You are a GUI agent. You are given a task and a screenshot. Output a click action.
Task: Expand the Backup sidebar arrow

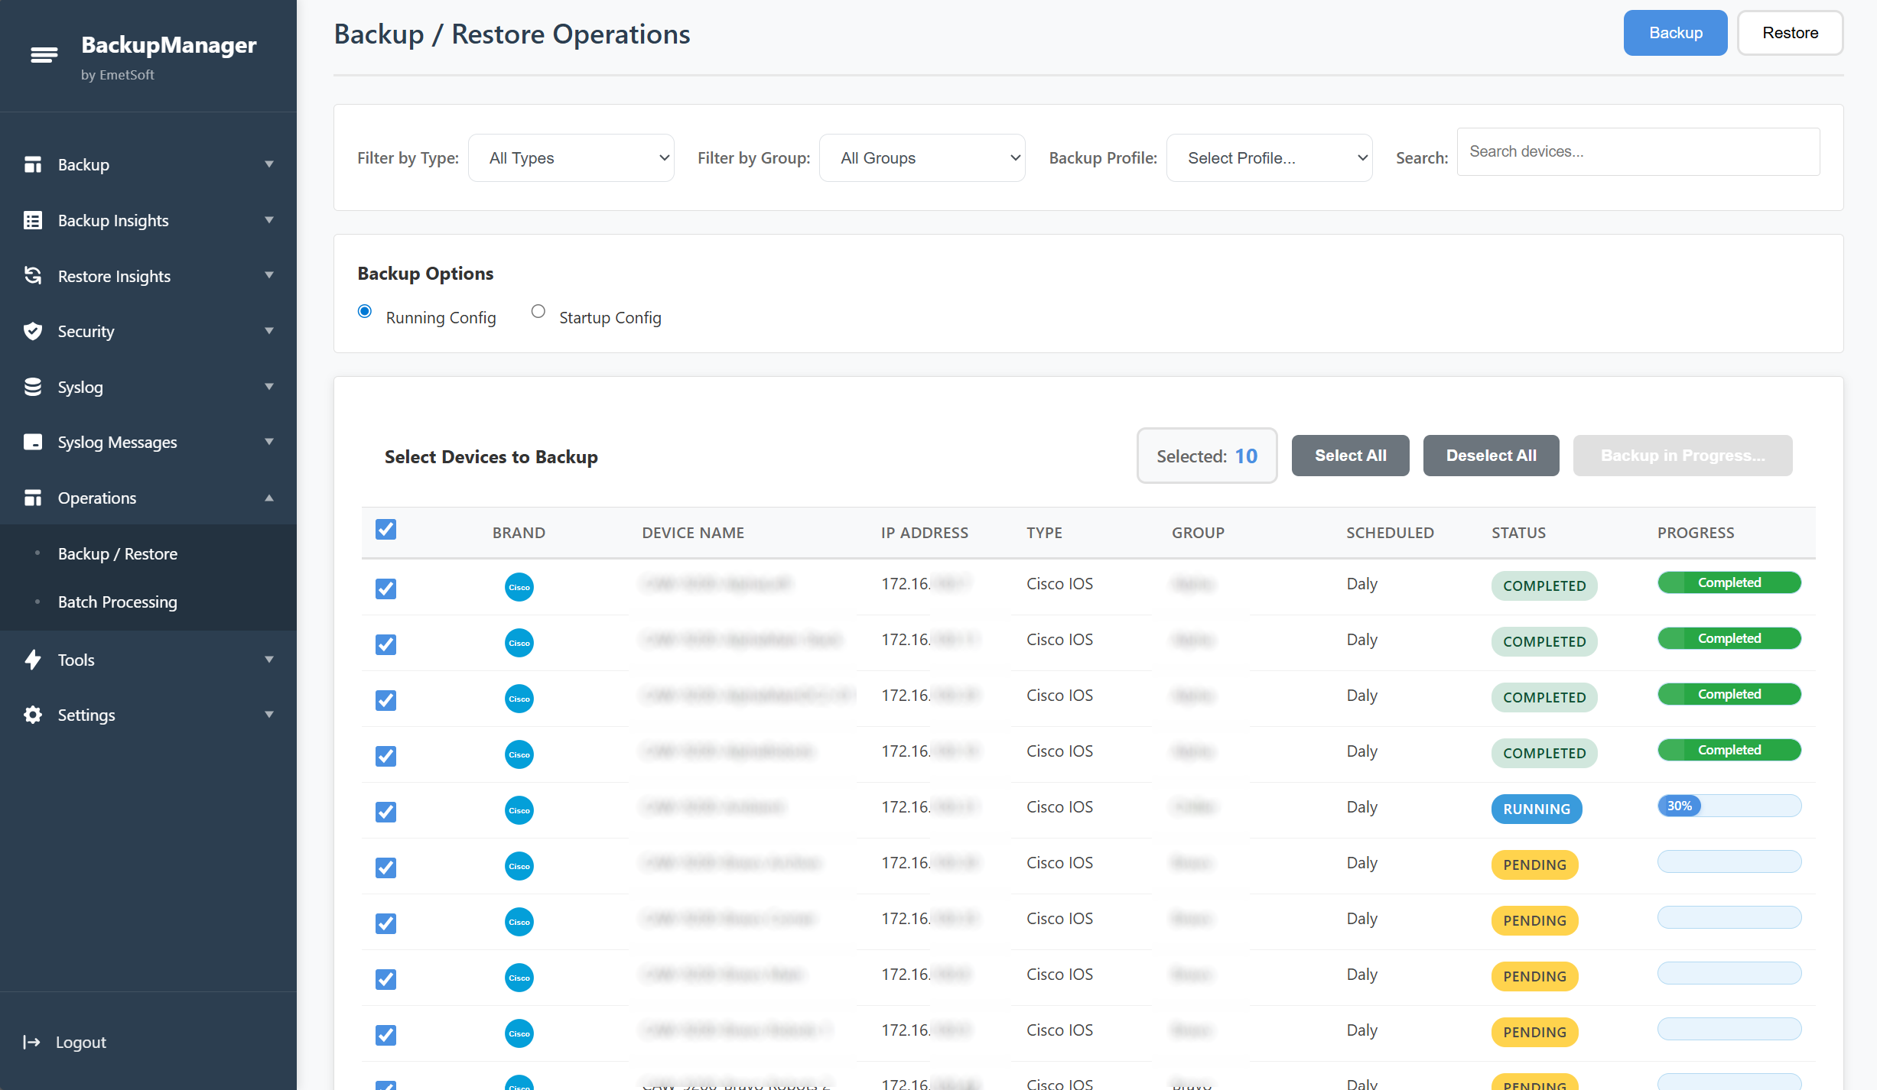(269, 164)
